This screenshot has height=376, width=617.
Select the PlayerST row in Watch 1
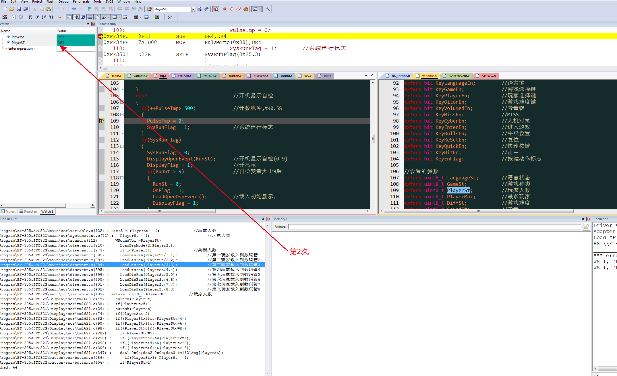47,43
